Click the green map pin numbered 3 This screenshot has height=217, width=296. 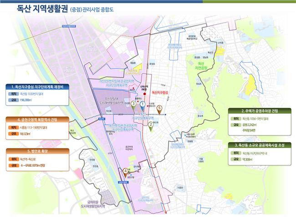[x=133, y=105]
